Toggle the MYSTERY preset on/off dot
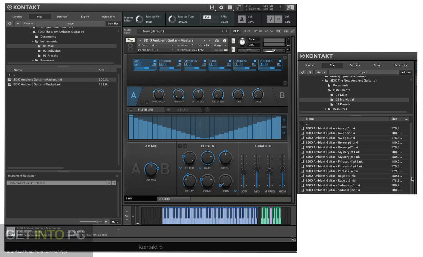The width and height of the screenshot is (423, 257). pos(205,61)
